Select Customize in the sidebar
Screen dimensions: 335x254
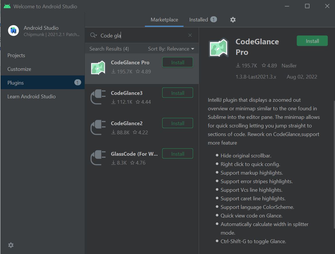[x=19, y=69]
